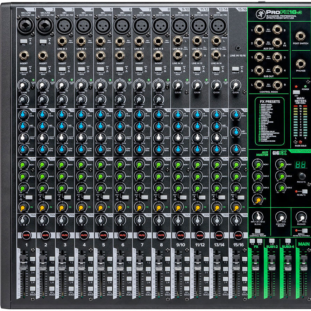
Task: Click the orange FX knob in Aux Master
Action: click(258, 200)
